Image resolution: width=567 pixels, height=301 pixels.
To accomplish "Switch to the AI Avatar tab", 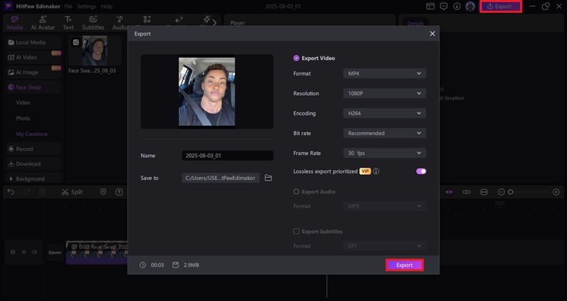I will pyautogui.click(x=43, y=23).
